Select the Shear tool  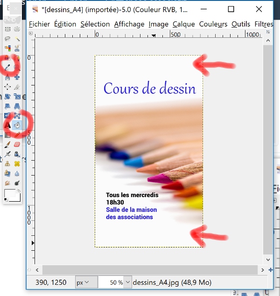click(x=7, y=106)
